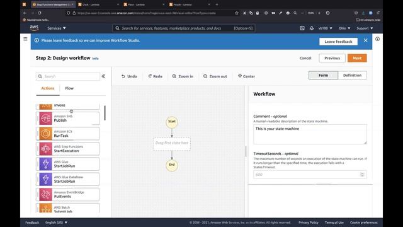Go back with Previous button

tap(332, 58)
